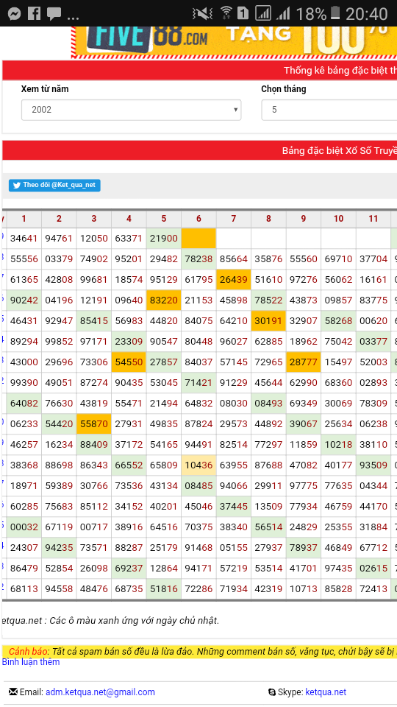Click the orange cell 55870

(x=94, y=424)
